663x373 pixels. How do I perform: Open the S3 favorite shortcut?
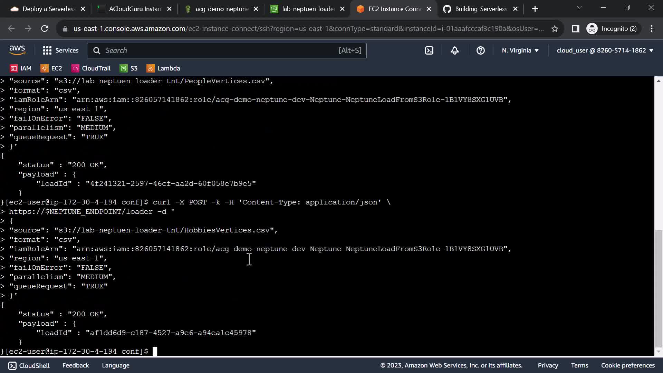pyautogui.click(x=129, y=68)
